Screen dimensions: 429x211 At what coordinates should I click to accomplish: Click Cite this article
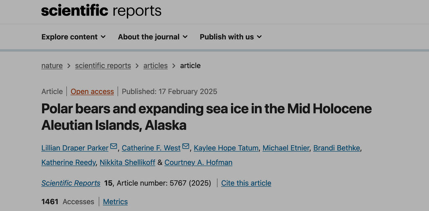pos(246,183)
